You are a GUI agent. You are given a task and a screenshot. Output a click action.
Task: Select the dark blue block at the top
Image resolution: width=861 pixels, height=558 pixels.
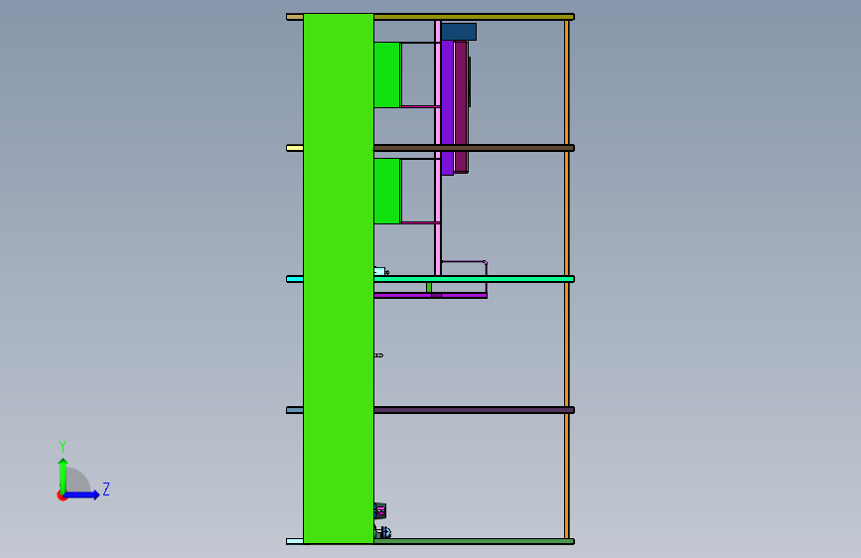[x=459, y=32]
